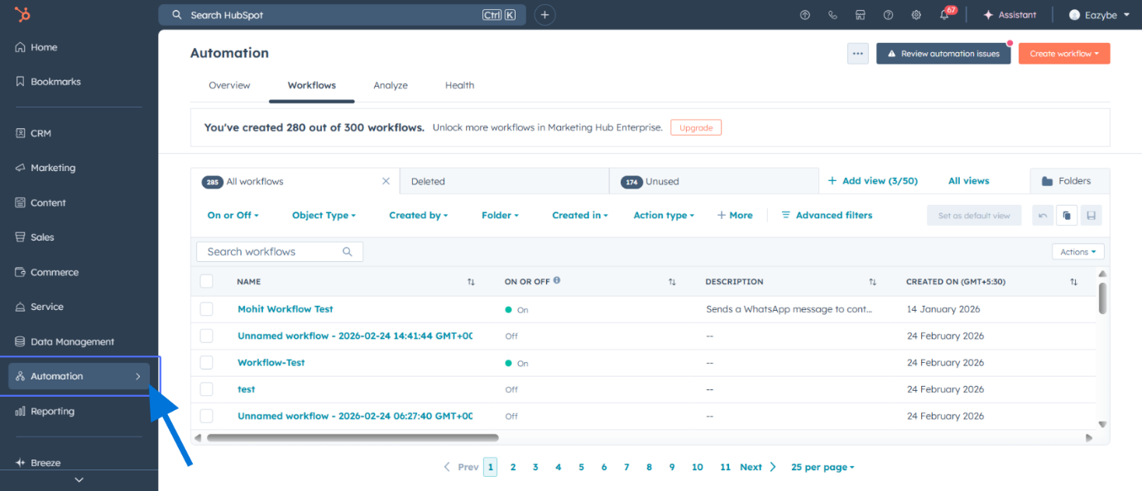Open the calling phone icon
The height and width of the screenshot is (491, 1142).
(x=833, y=15)
